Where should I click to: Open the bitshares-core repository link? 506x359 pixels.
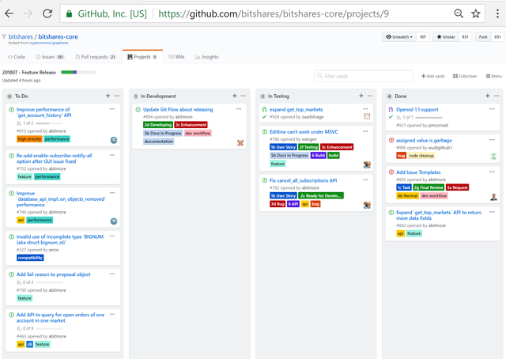click(58, 36)
